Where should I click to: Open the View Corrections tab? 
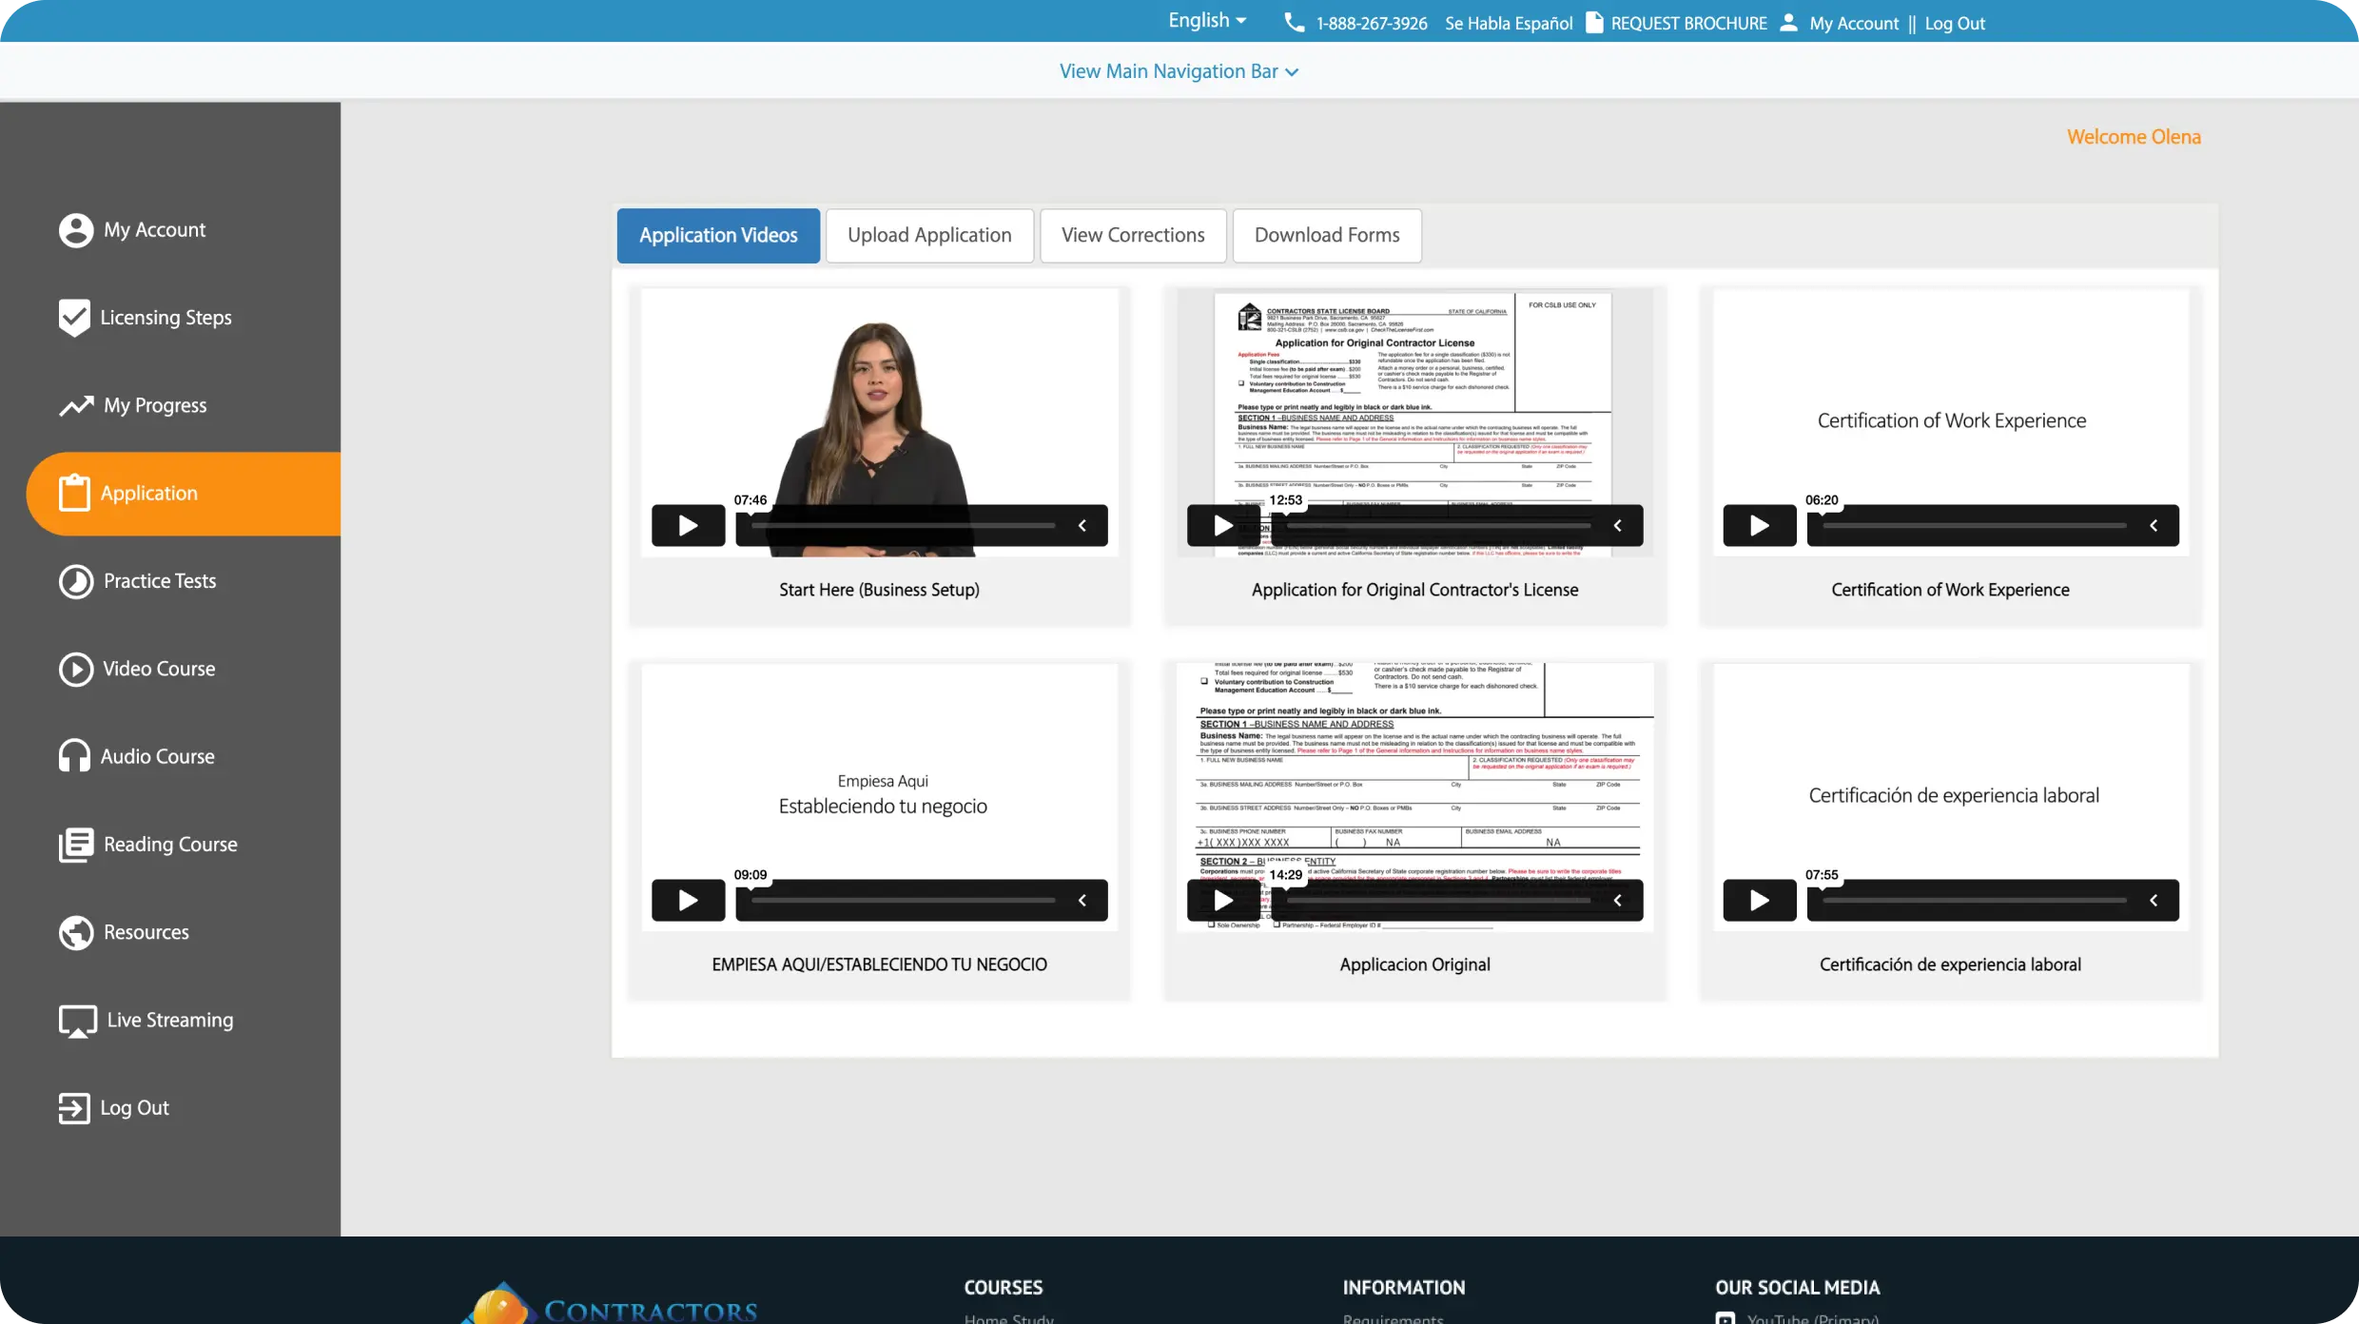coord(1132,235)
